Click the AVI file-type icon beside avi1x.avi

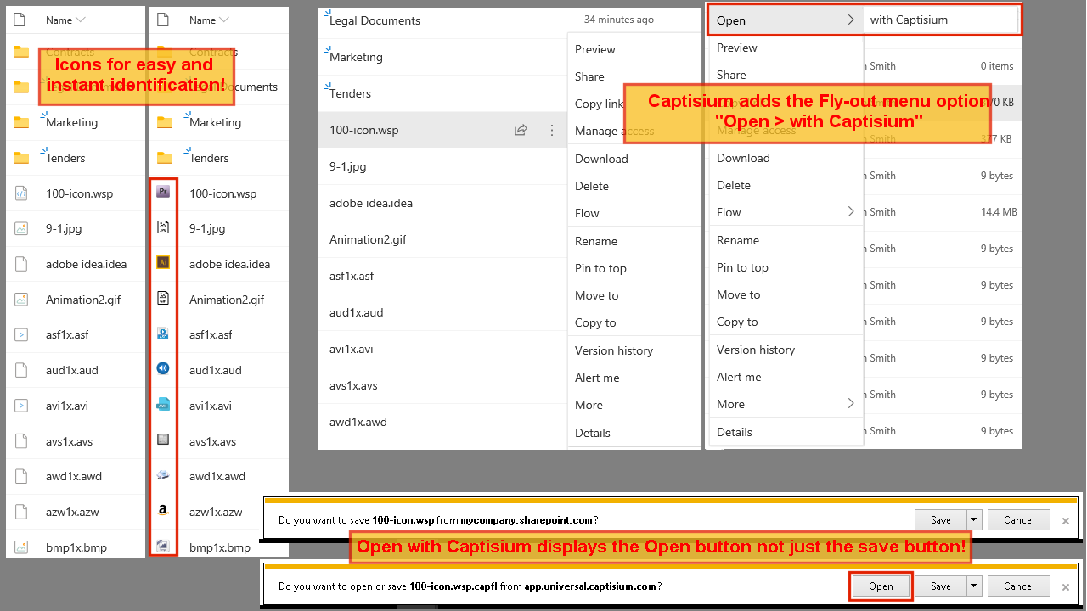tap(164, 405)
